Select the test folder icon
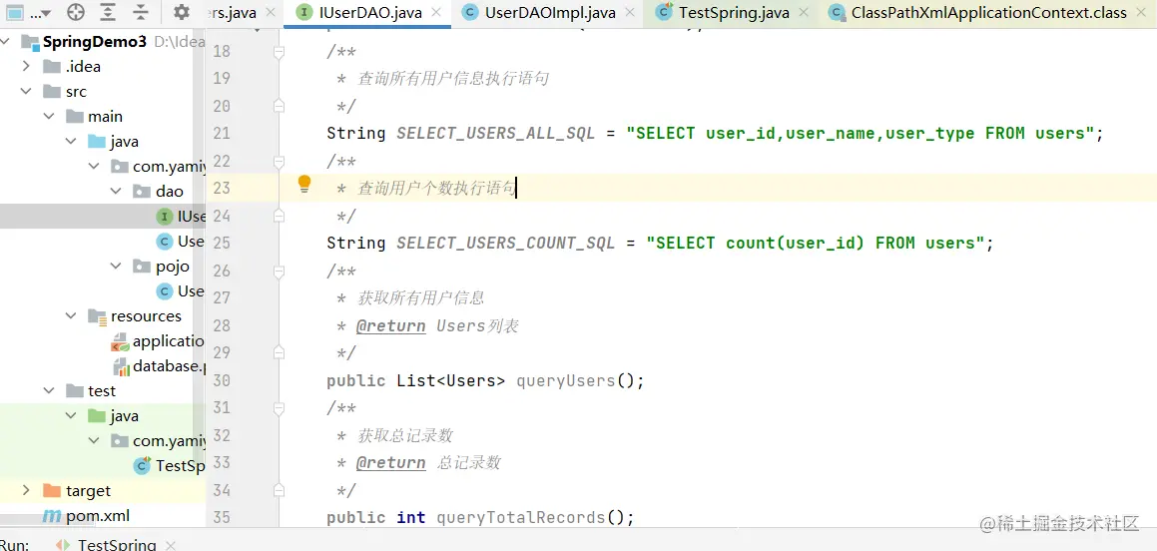 75,391
